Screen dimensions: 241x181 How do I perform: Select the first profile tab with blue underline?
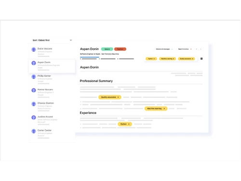click(x=89, y=58)
